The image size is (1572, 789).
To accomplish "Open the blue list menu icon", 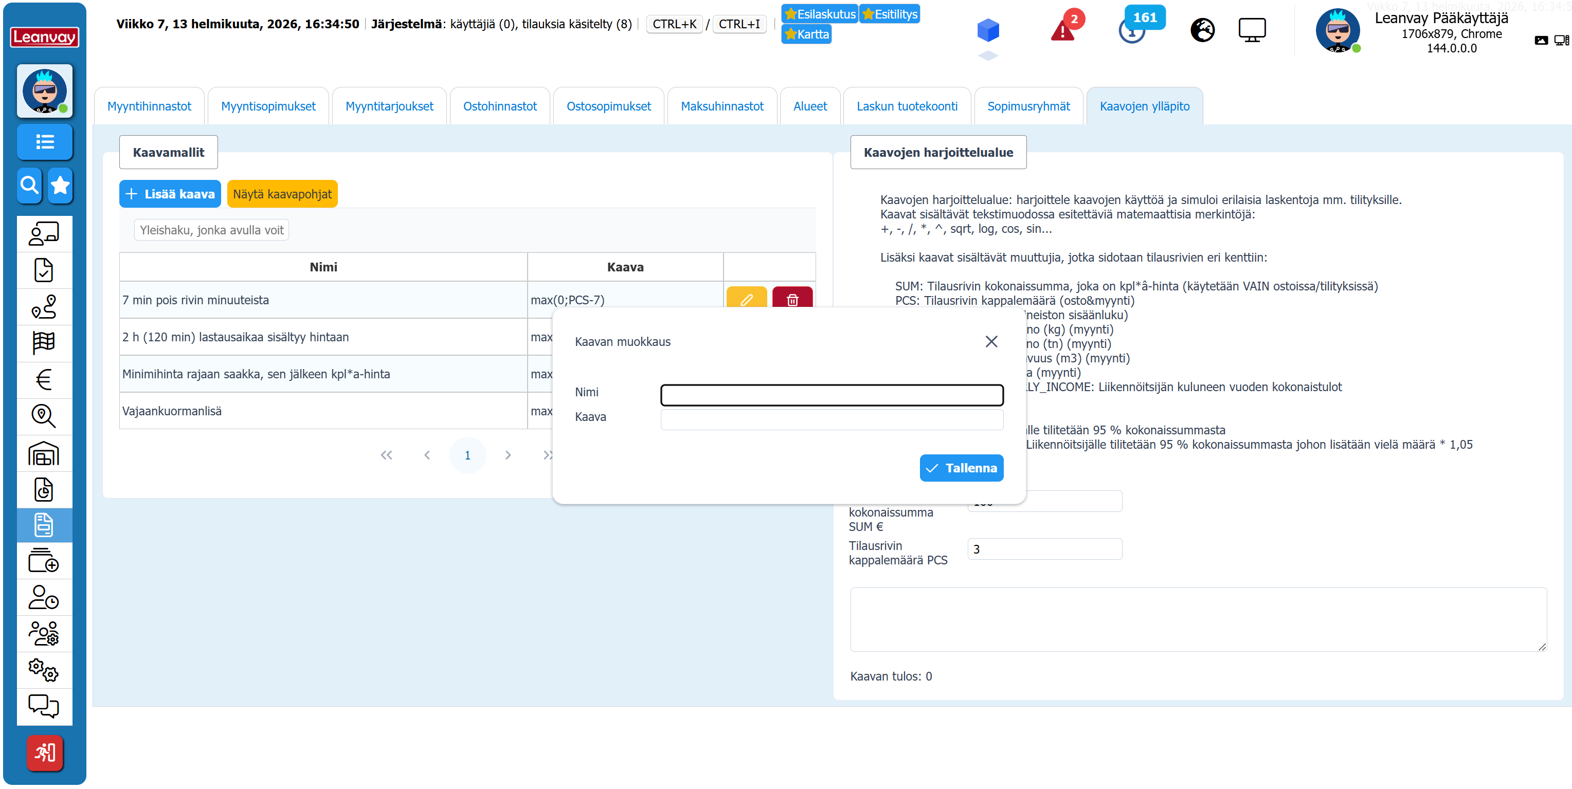I will (x=44, y=141).
